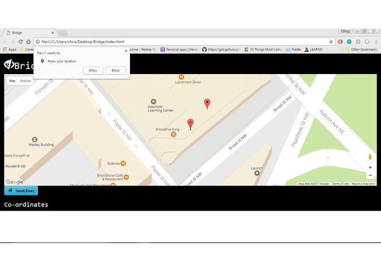Open the LEARNN bookmark
Image resolution: width=381 pixels, height=271 pixels.
click(314, 49)
